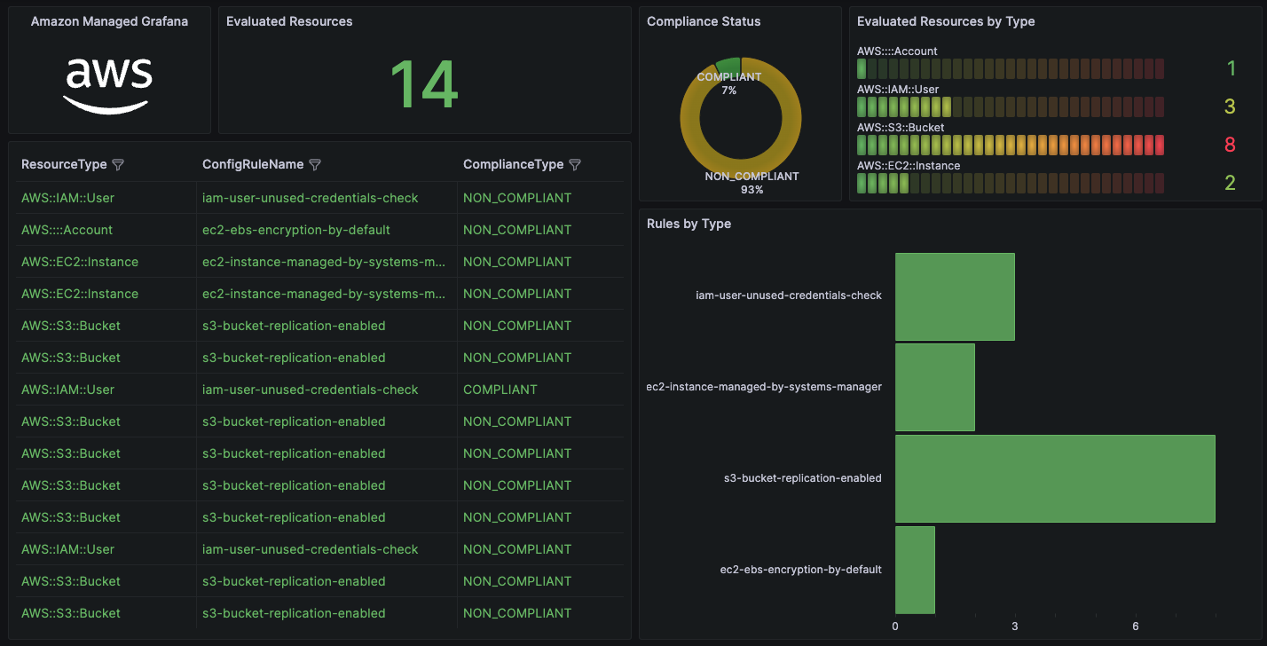1267x646 pixels.
Task: Click the COMPLIANT cell in the table
Action: (x=500, y=389)
